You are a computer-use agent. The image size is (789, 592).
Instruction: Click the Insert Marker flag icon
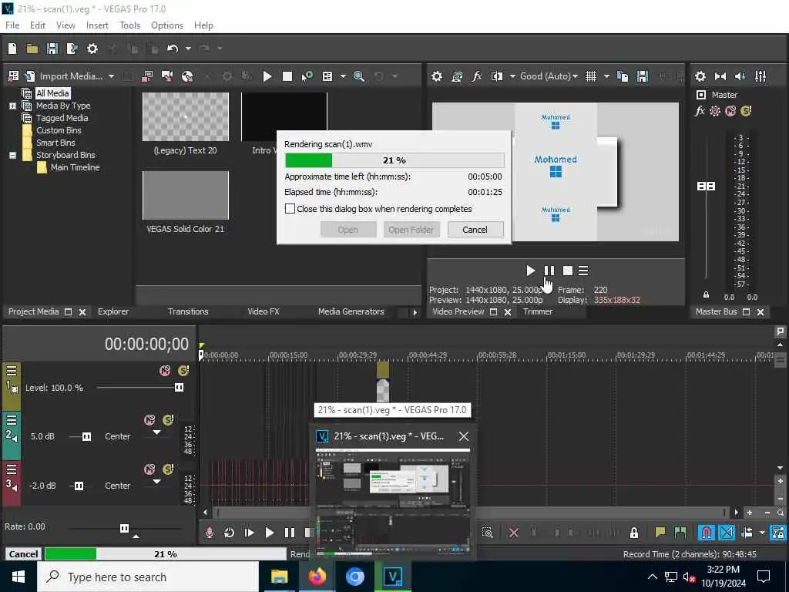pos(660,533)
